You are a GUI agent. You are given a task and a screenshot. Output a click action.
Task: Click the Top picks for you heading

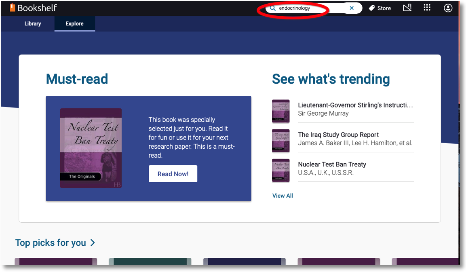click(51, 243)
